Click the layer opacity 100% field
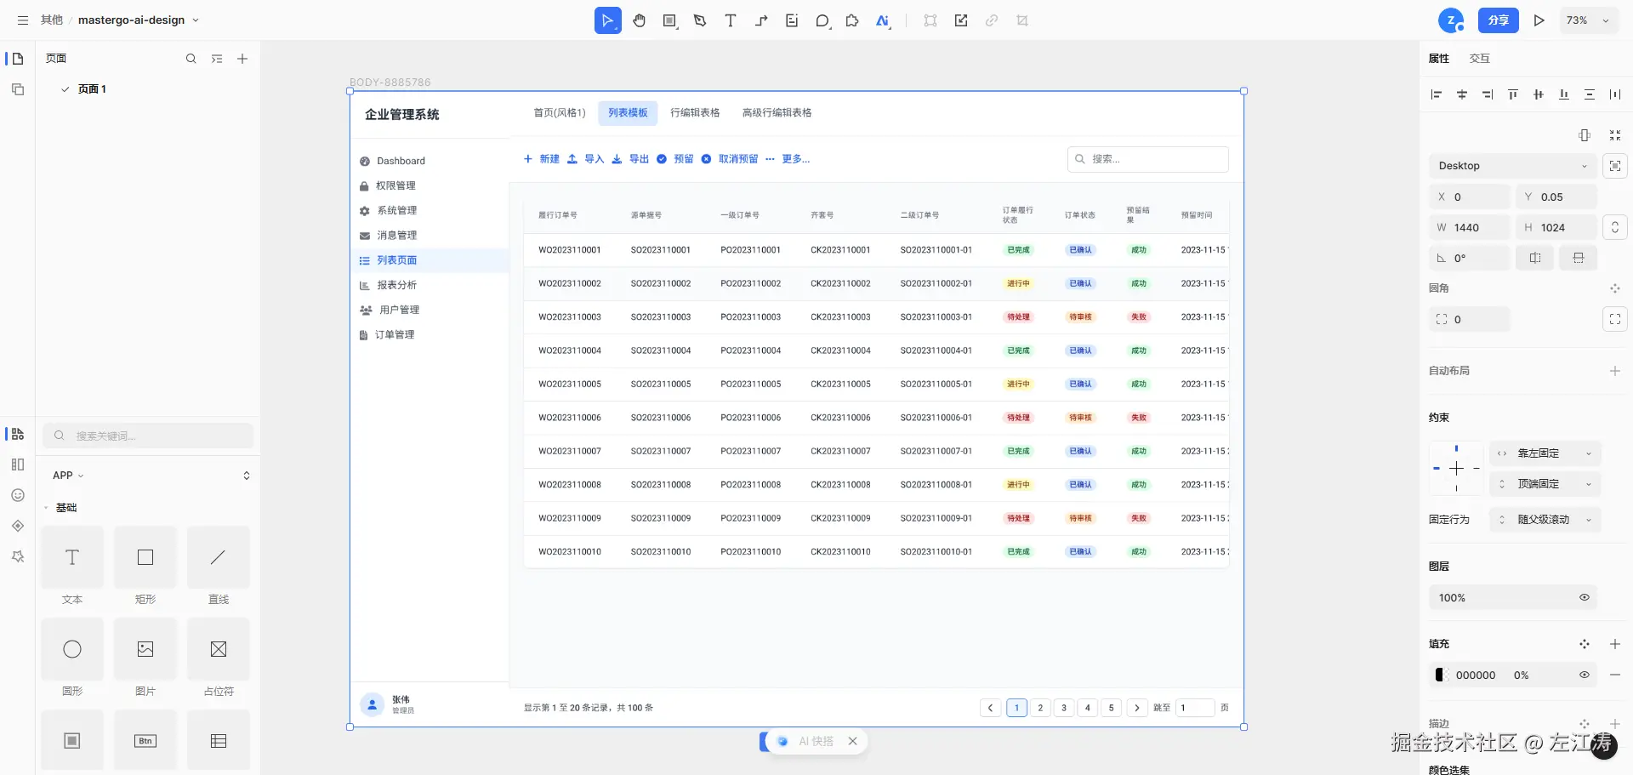Screen dimensions: 1633x775 point(1512,598)
